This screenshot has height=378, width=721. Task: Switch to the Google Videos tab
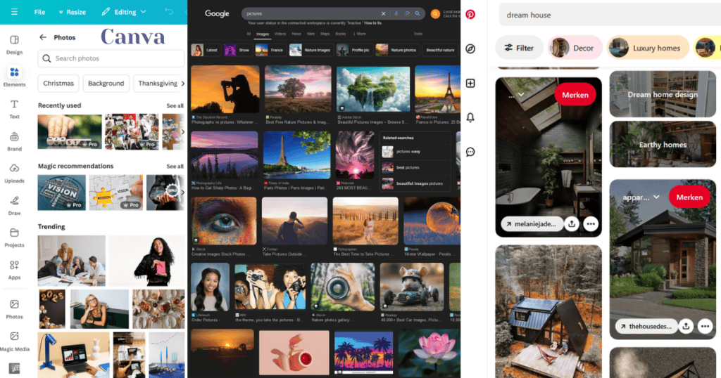[280, 34]
